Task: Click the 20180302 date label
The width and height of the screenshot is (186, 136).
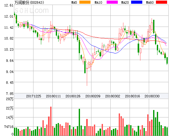Action: pyautogui.click(x=113, y=96)
